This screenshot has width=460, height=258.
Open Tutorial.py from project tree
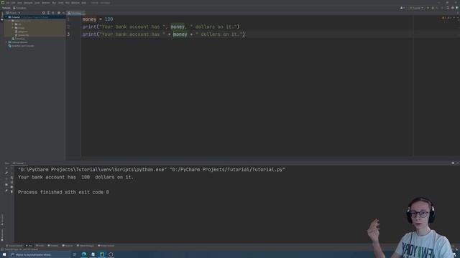coord(18,39)
